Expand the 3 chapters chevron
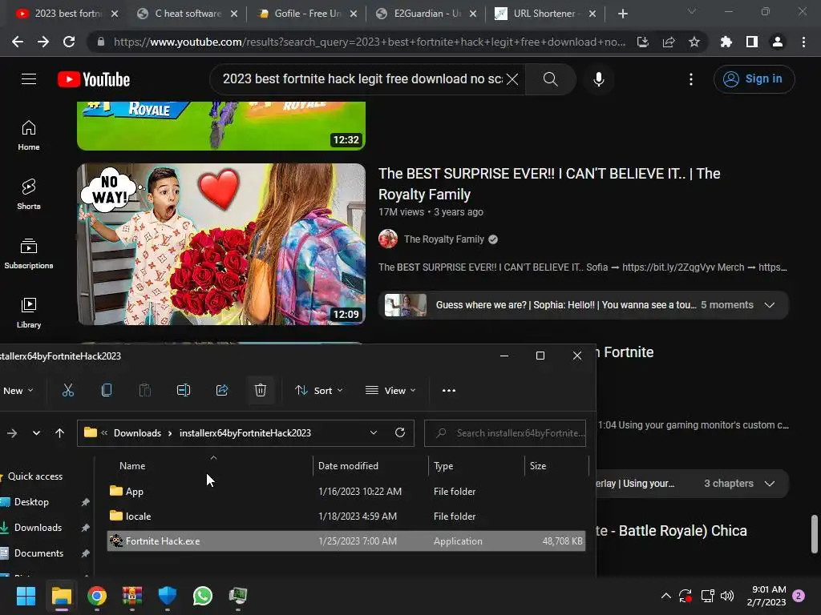The image size is (821, 615). click(769, 483)
